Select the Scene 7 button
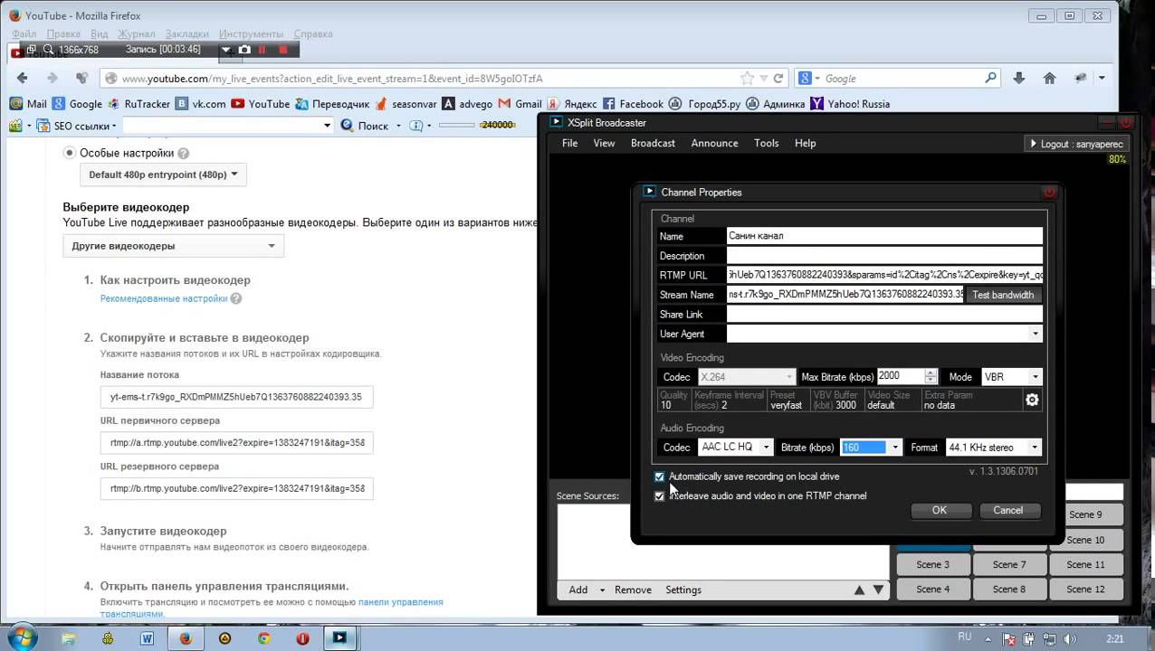1155x651 pixels. click(1009, 564)
